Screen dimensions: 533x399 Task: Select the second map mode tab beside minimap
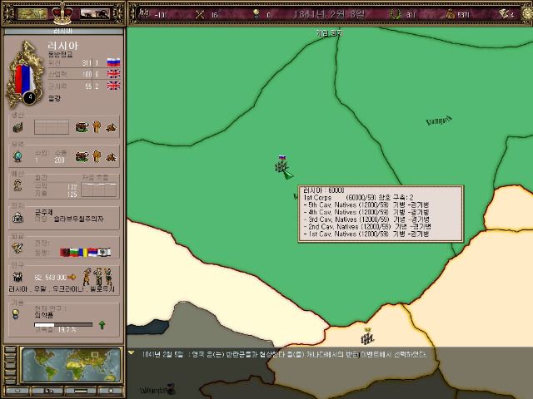(x=11, y=357)
